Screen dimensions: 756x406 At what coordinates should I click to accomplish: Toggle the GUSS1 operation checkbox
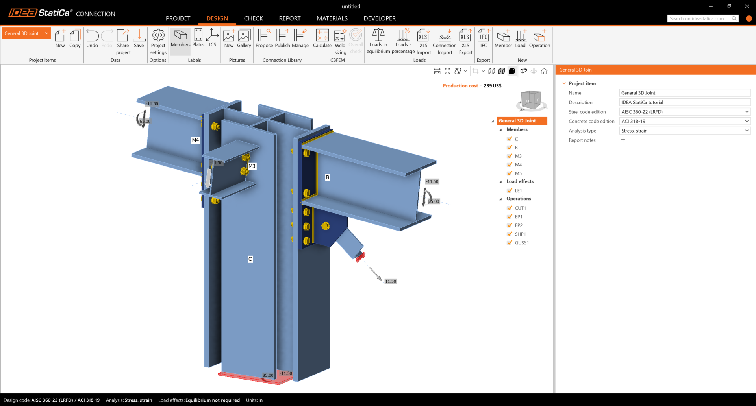[x=510, y=243]
